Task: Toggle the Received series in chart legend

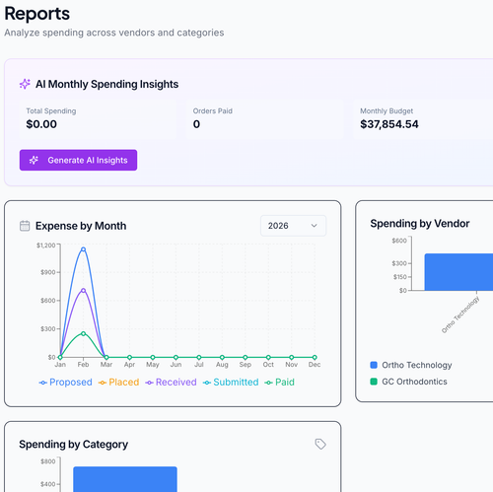Action: point(171,383)
